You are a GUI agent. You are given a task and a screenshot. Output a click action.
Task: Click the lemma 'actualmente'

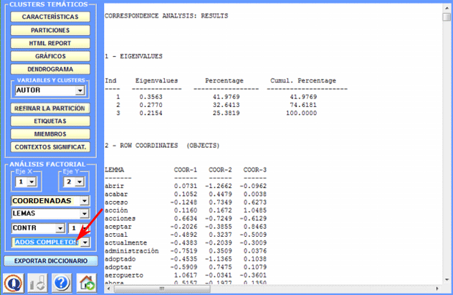click(126, 243)
